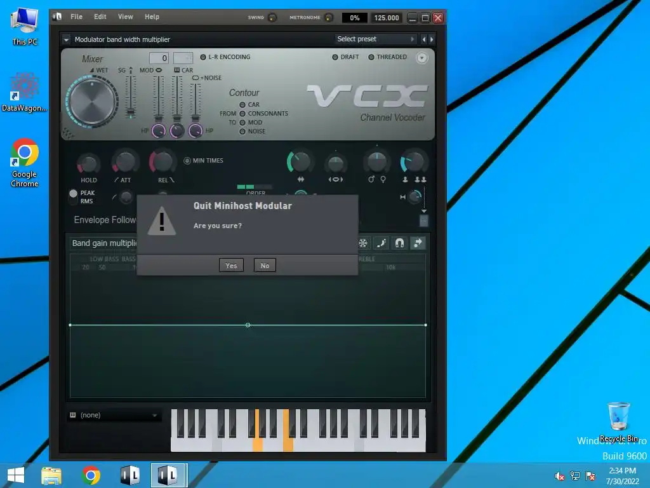Enable L-R Encoding option
650x488 pixels.
(203, 57)
